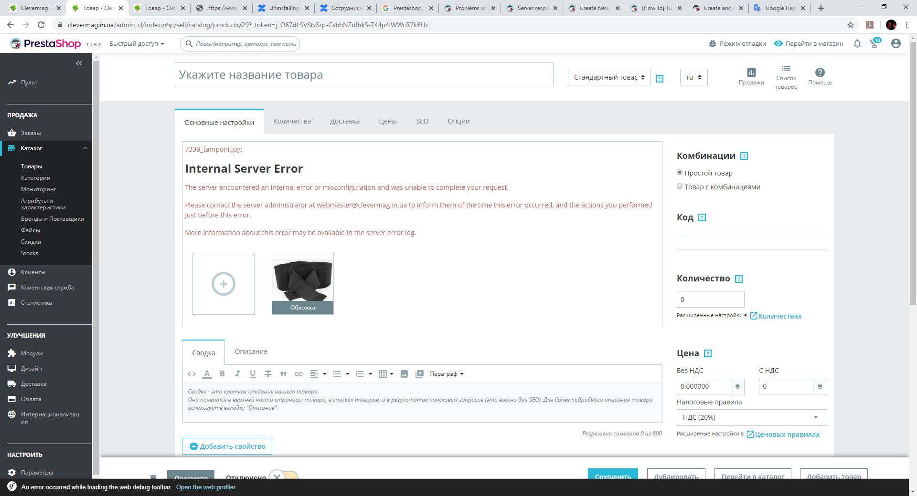Switch to the Цены tab

point(388,121)
